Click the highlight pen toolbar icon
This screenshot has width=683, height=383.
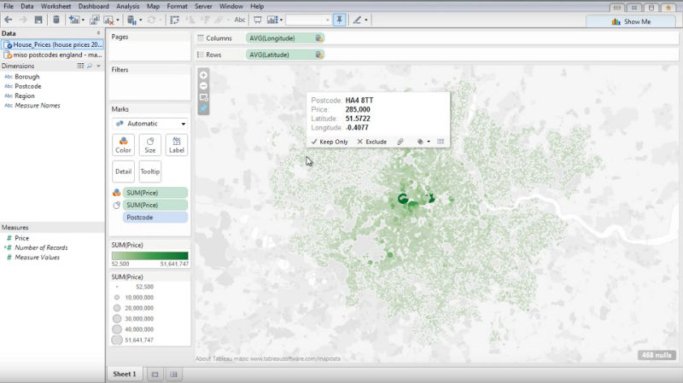click(357, 20)
